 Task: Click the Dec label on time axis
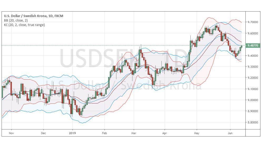click(43, 133)
